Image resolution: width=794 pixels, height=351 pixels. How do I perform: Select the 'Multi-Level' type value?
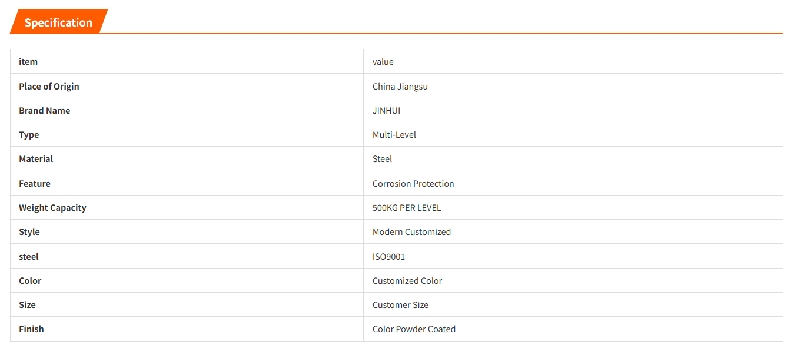click(x=394, y=135)
